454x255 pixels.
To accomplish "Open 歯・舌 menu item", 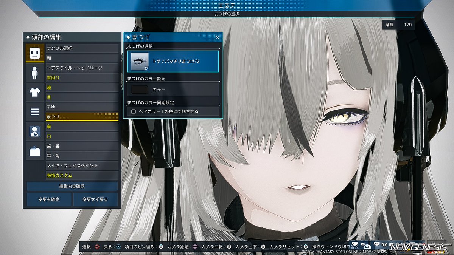I will 82,146.
